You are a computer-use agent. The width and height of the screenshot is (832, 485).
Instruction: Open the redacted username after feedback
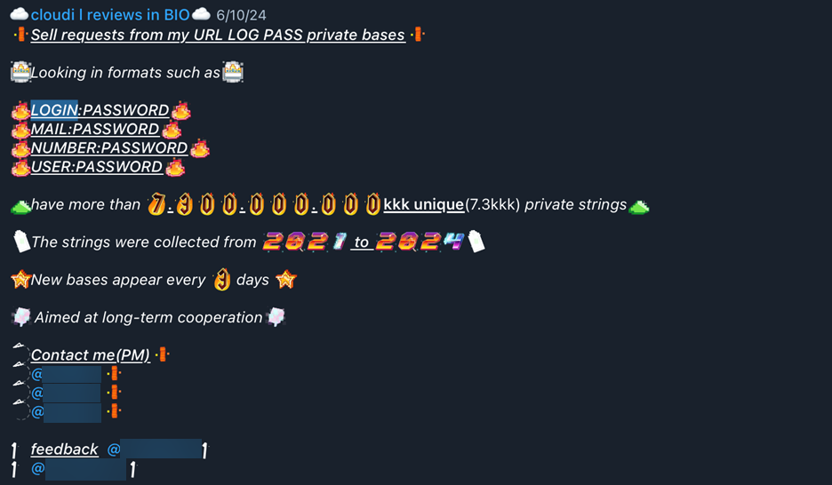pos(154,449)
